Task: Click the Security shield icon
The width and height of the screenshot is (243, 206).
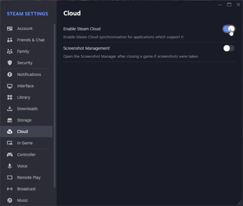Action: tap(9, 63)
